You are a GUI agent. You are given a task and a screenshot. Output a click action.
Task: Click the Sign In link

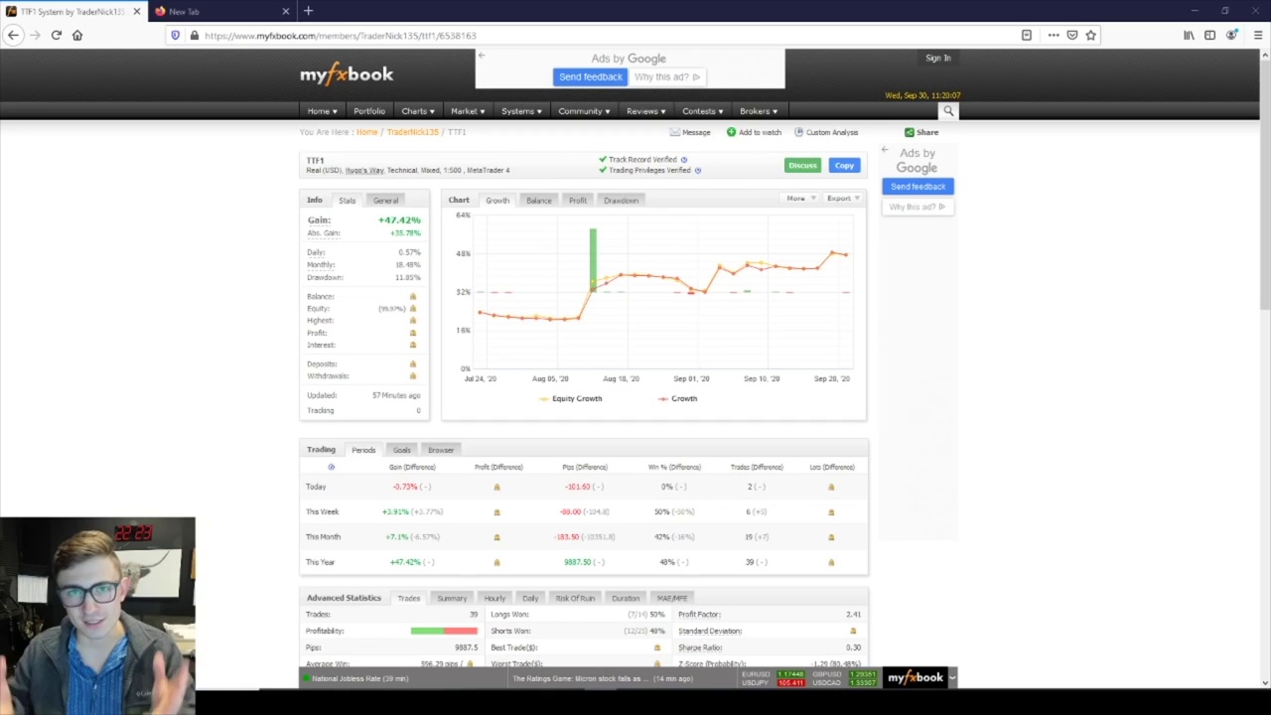pyautogui.click(x=937, y=58)
